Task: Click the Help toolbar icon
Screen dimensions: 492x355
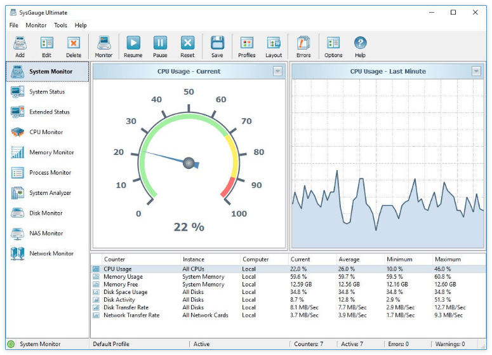Action: click(360, 47)
